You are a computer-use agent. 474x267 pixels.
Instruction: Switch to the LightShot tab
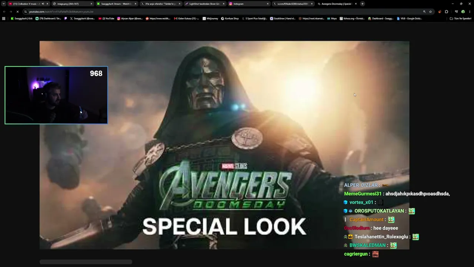pos(204,4)
